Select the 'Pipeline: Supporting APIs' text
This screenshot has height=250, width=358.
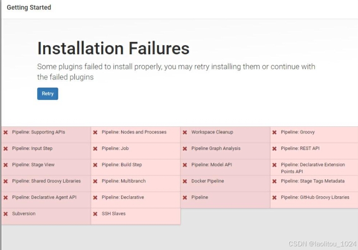click(38, 132)
